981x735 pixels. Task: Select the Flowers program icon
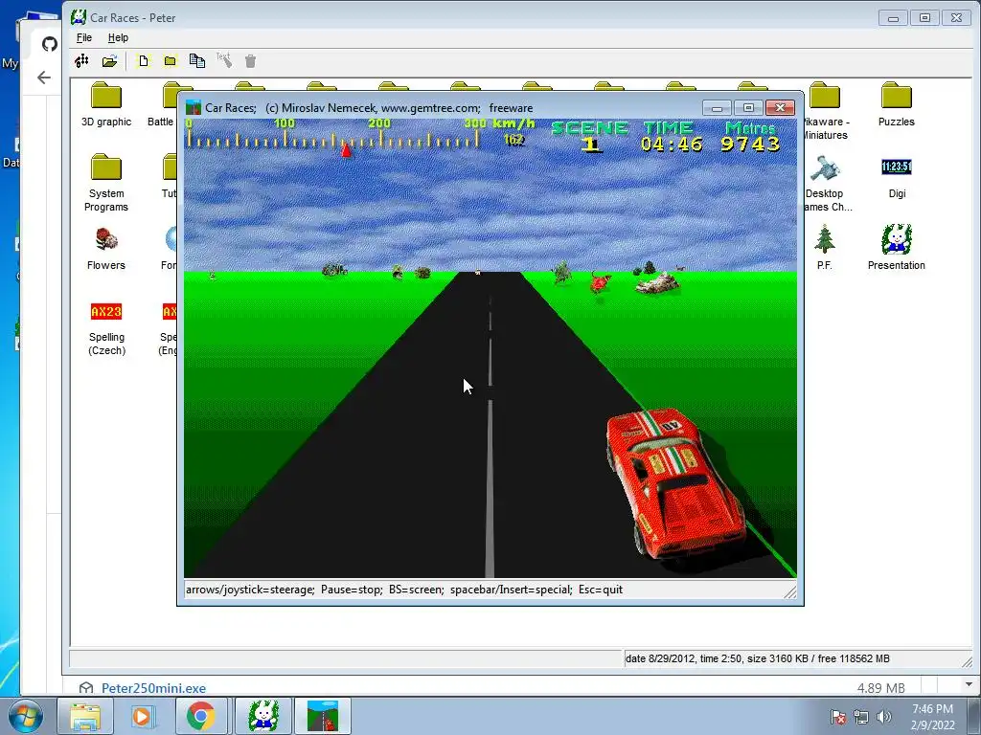(x=106, y=248)
